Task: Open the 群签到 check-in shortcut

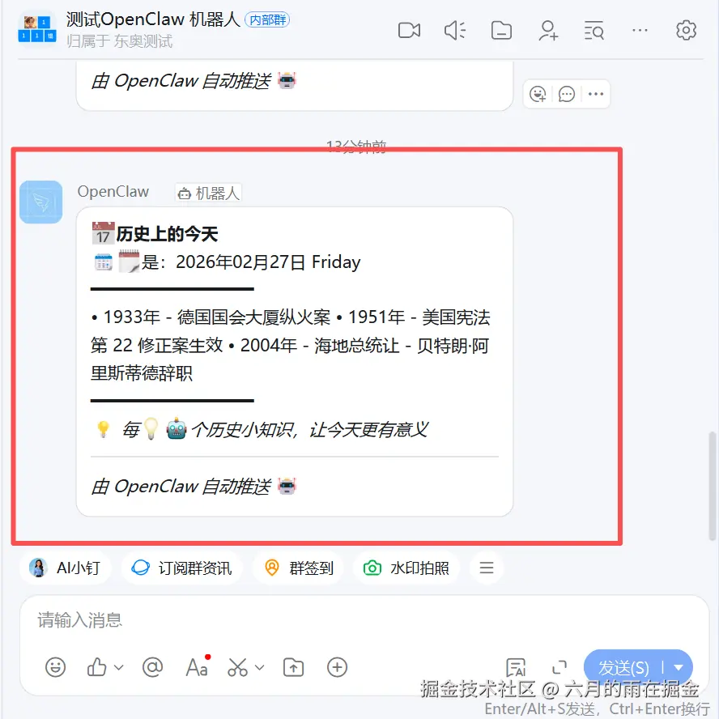Action: pos(299,568)
